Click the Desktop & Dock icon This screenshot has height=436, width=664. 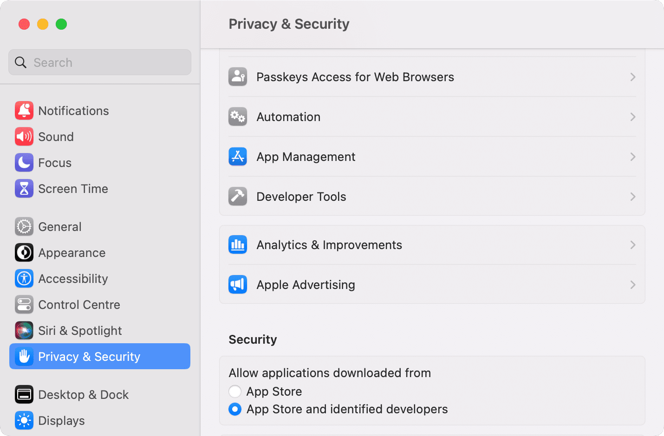click(24, 395)
